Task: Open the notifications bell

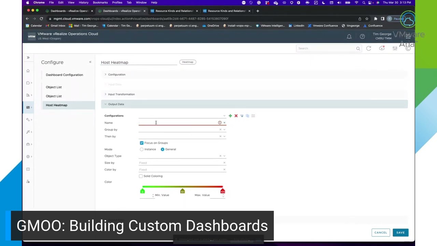Action: [x=349, y=37]
